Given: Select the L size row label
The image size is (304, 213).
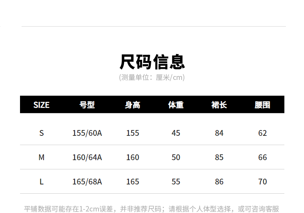Looking at the screenshot, I should (x=42, y=182).
